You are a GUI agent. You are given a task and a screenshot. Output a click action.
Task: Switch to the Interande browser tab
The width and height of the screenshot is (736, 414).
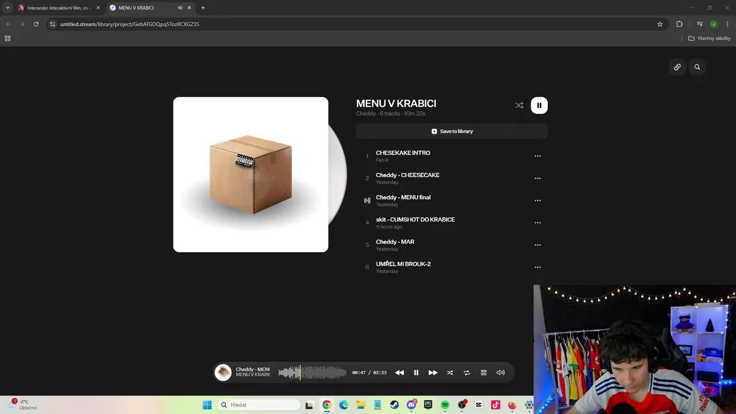[x=59, y=8]
